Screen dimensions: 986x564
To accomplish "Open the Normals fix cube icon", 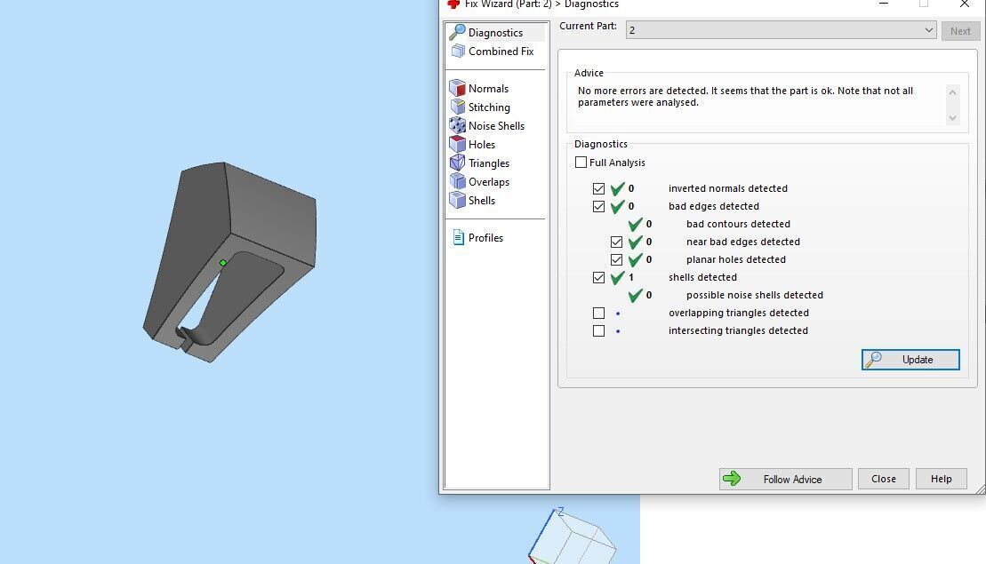I will (x=457, y=88).
